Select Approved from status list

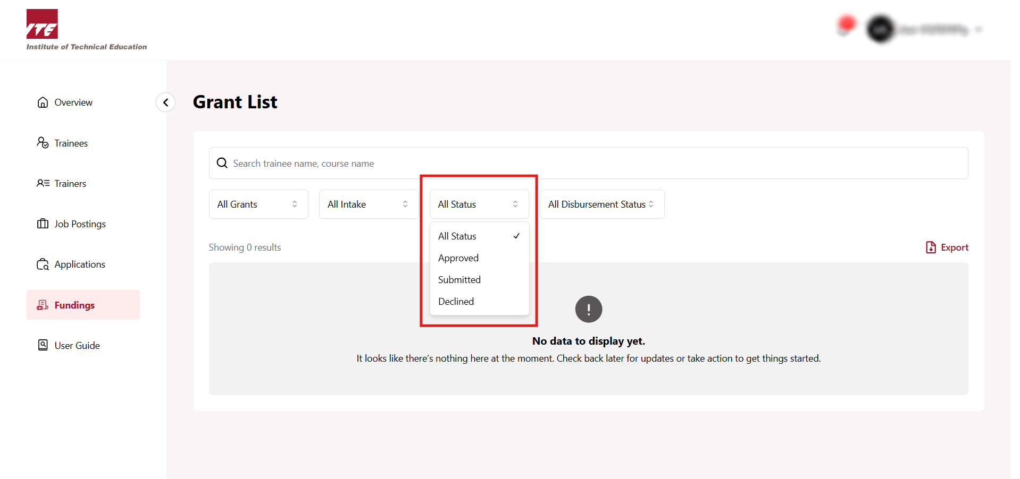[458, 258]
